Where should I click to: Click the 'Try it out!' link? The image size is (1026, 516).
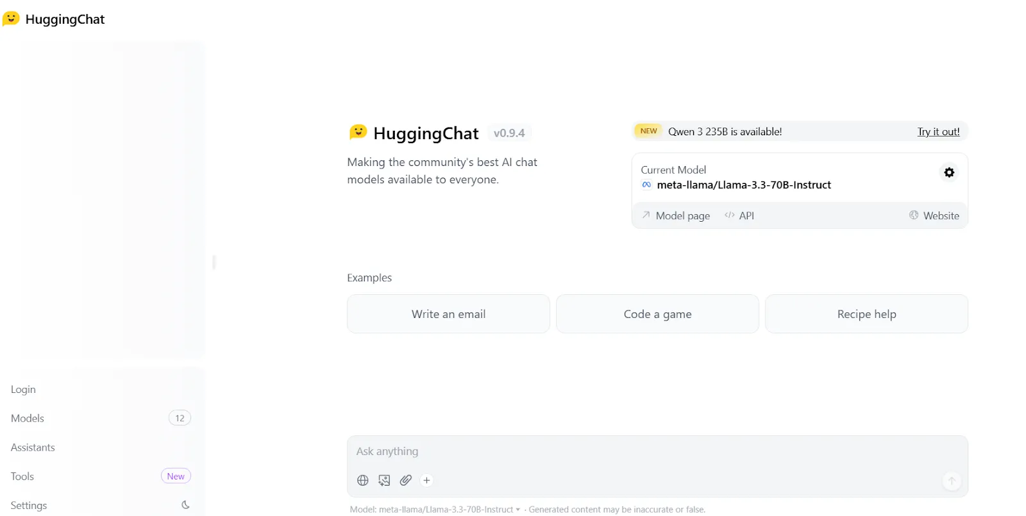(x=938, y=131)
